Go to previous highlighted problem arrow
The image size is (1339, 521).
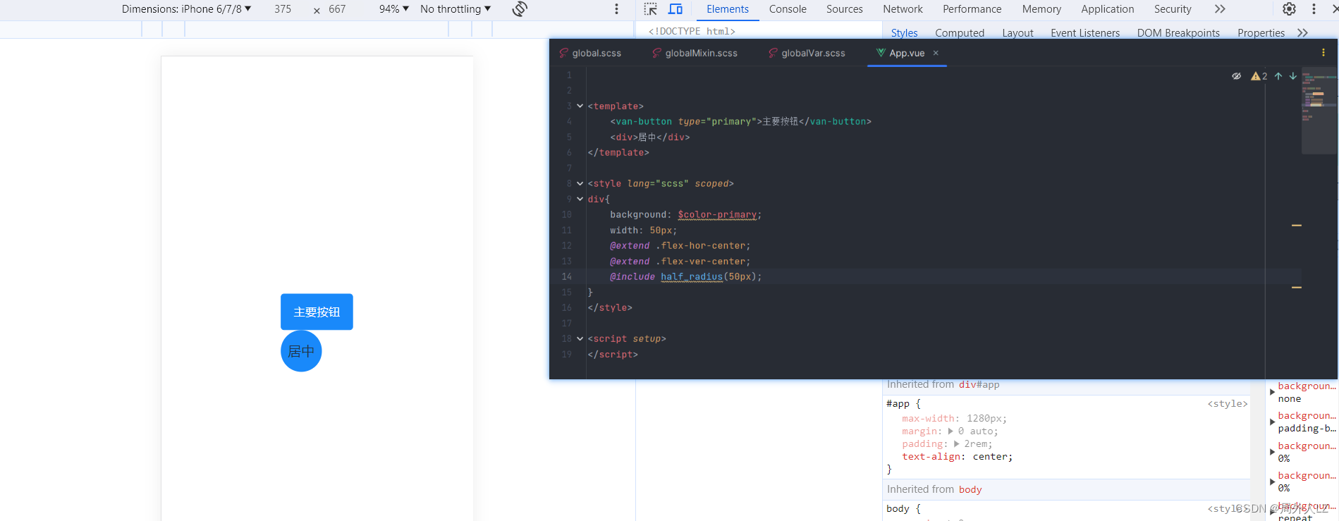(1278, 76)
